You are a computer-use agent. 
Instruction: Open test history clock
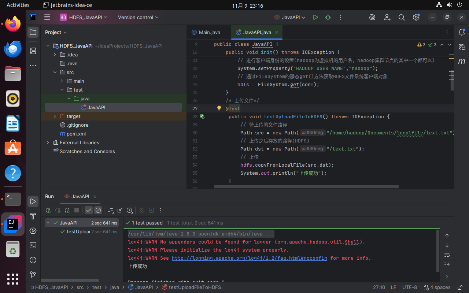129,210
